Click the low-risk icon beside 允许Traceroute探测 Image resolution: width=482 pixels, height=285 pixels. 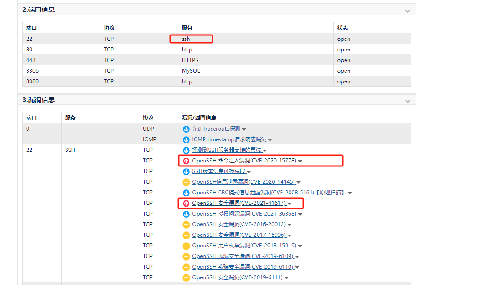(x=186, y=129)
